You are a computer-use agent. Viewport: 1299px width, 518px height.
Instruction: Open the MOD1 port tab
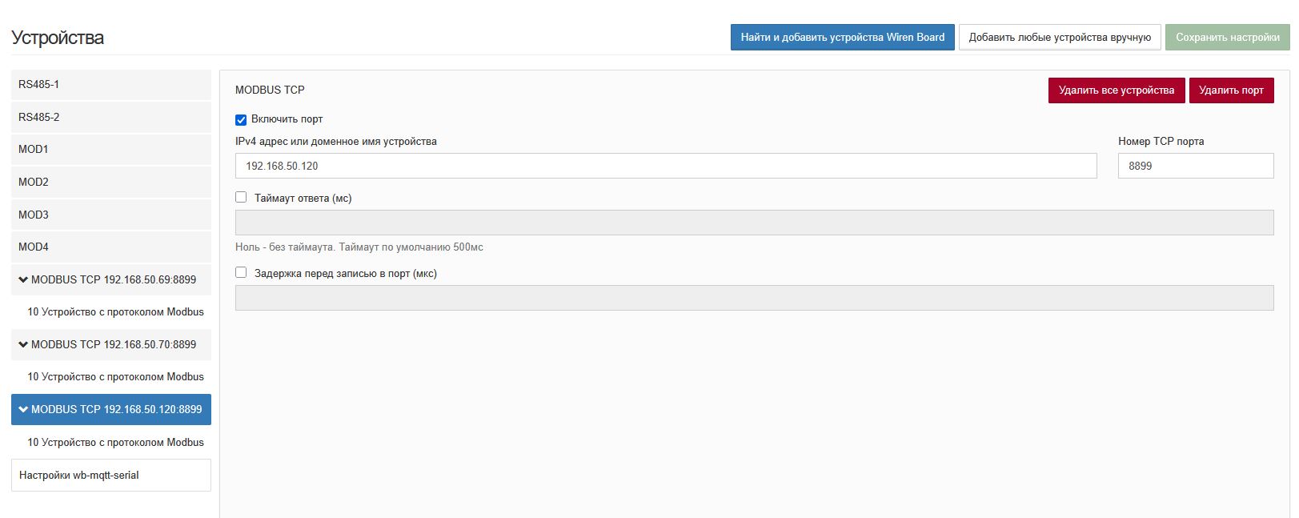pos(110,150)
